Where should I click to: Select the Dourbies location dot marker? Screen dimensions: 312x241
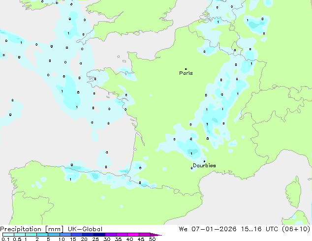(204, 161)
